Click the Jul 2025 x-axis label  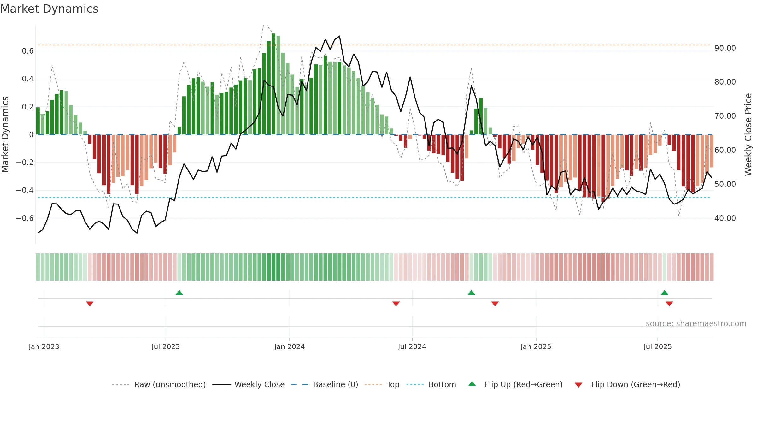(x=658, y=346)
